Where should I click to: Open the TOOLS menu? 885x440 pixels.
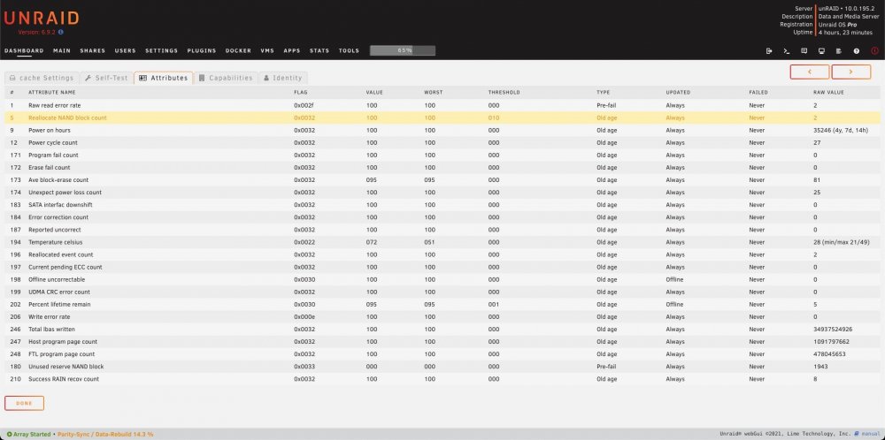tap(349, 50)
